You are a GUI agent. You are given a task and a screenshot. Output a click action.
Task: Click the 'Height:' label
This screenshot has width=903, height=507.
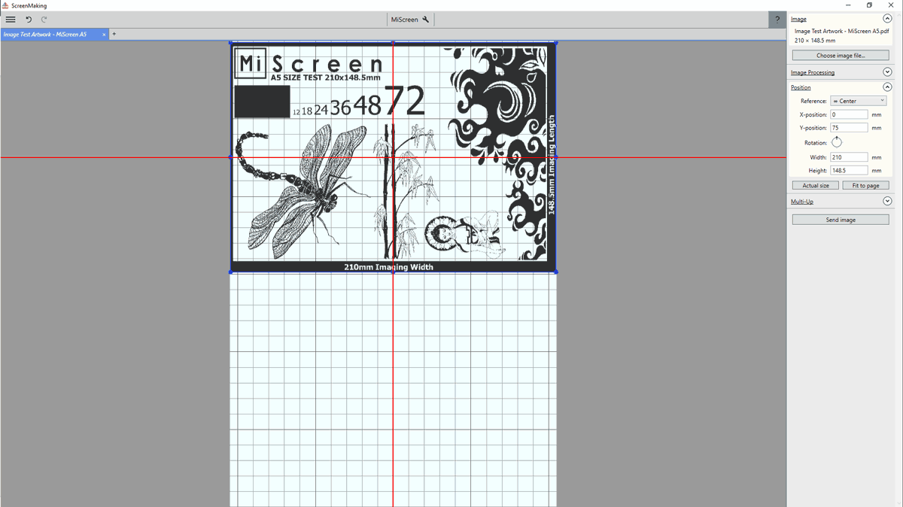coord(817,171)
